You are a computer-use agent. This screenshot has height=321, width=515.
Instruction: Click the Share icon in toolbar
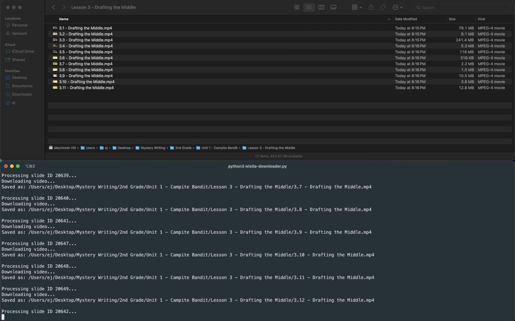coord(371,7)
